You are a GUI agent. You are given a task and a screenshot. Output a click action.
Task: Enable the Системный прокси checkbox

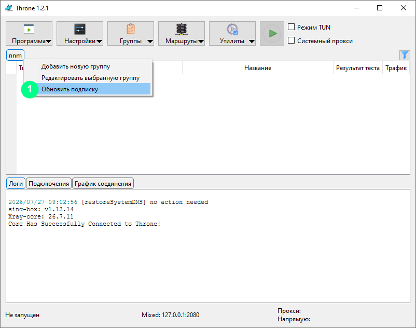pyautogui.click(x=292, y=40)
